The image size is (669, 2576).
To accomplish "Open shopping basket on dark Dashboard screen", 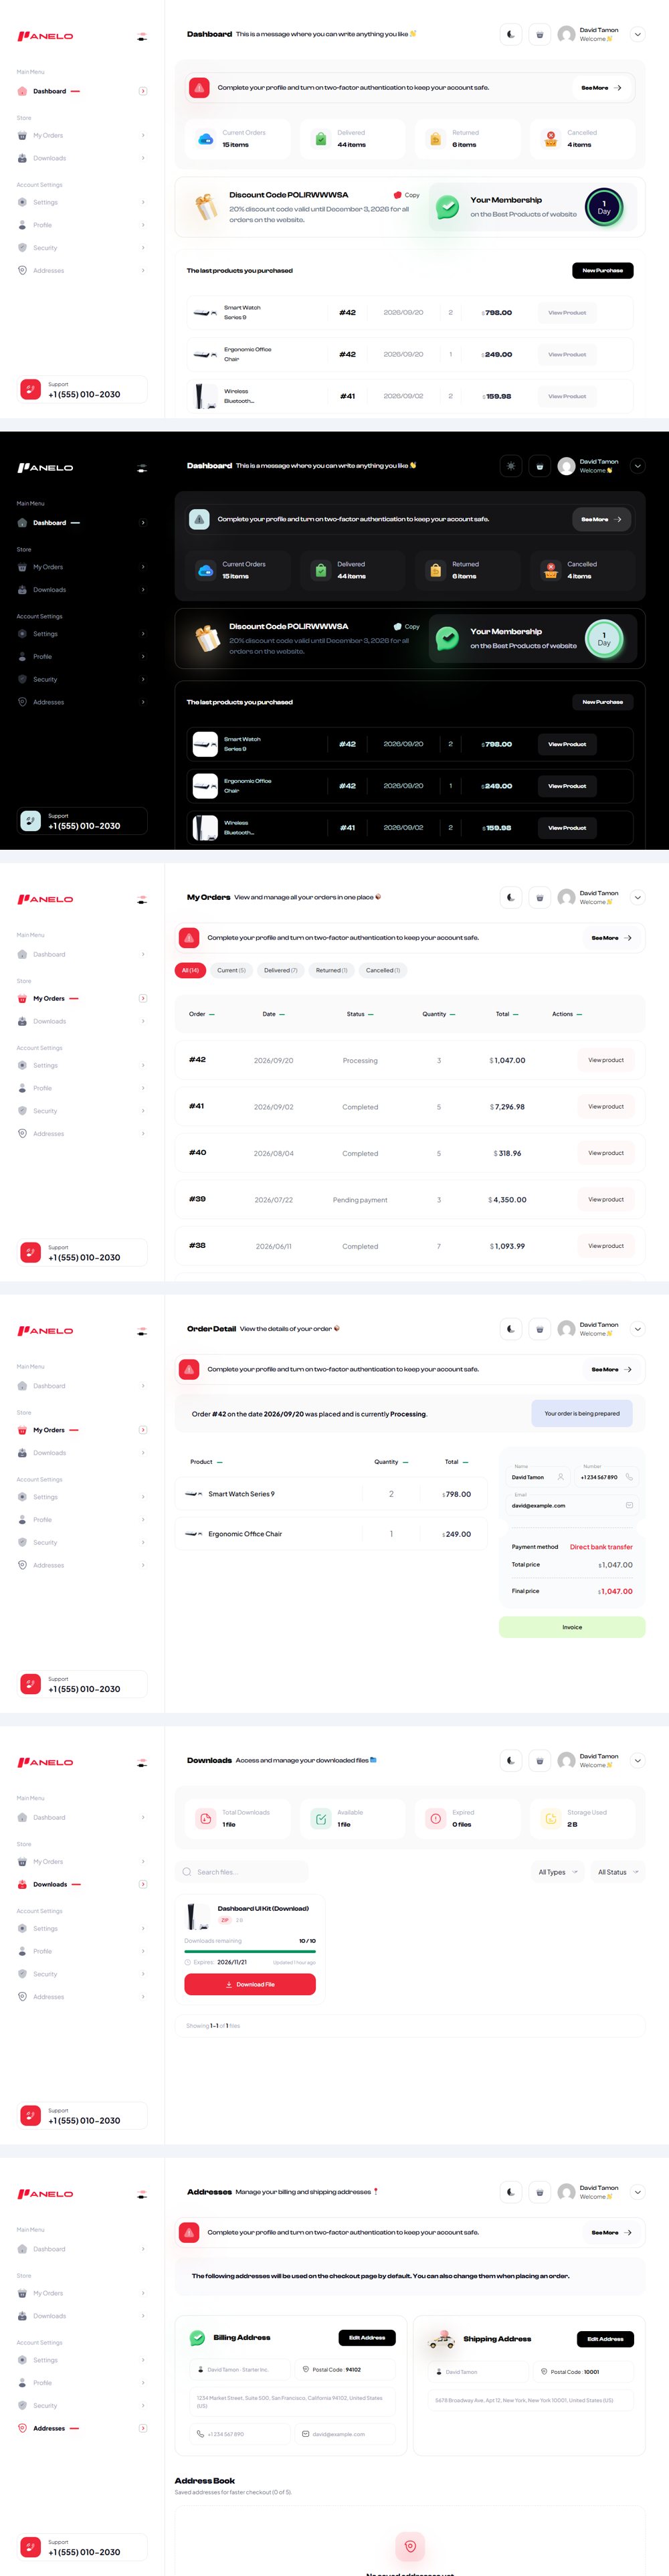I will click(x=540, y=466).
